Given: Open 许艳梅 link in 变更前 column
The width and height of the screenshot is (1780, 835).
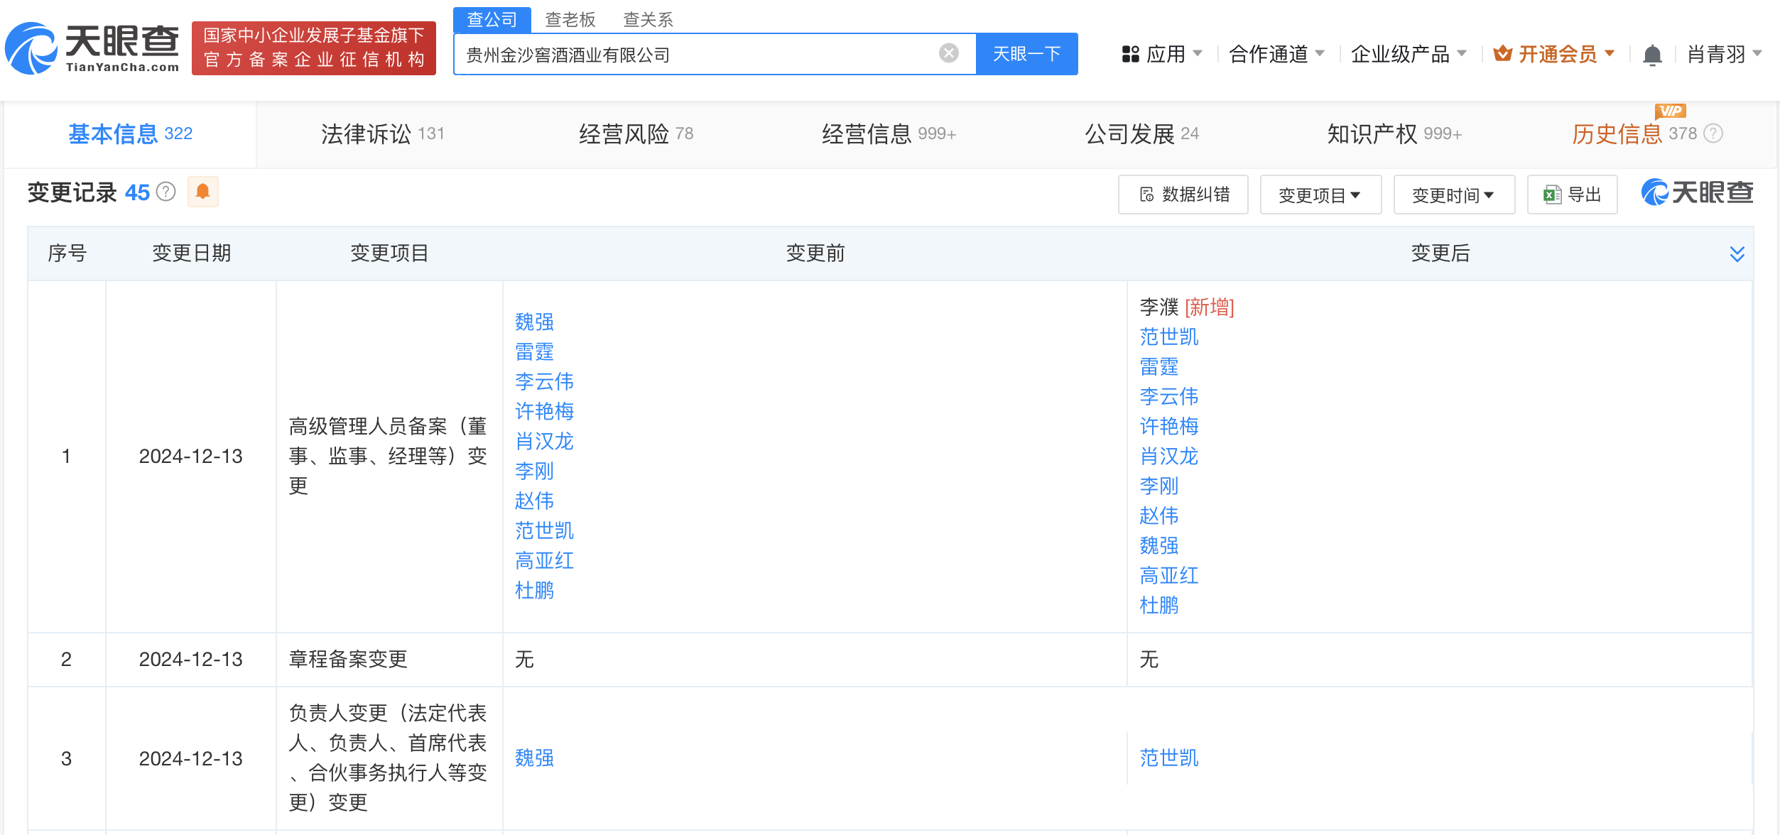Looking at the screenshot, I should [x=544, y=412].
